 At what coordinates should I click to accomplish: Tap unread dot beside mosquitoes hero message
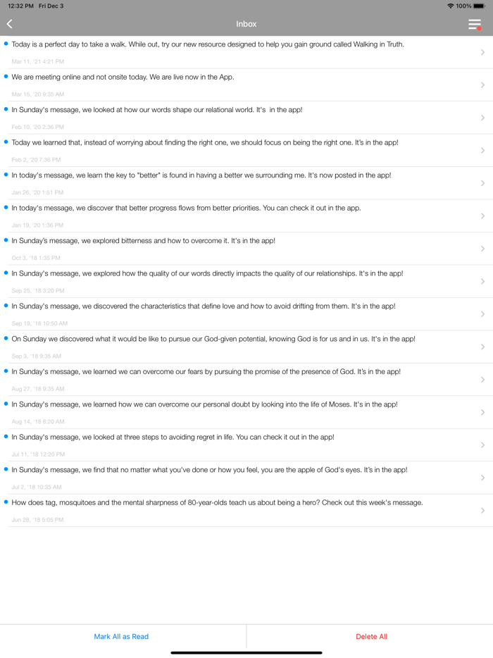coord(6,502)
